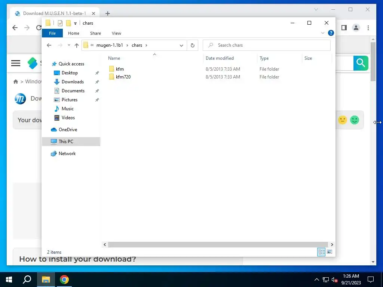The image size is (383, 287).
Task: Open Network in the navigation pane
Action: pyautogui.click(x=67, y=154)
